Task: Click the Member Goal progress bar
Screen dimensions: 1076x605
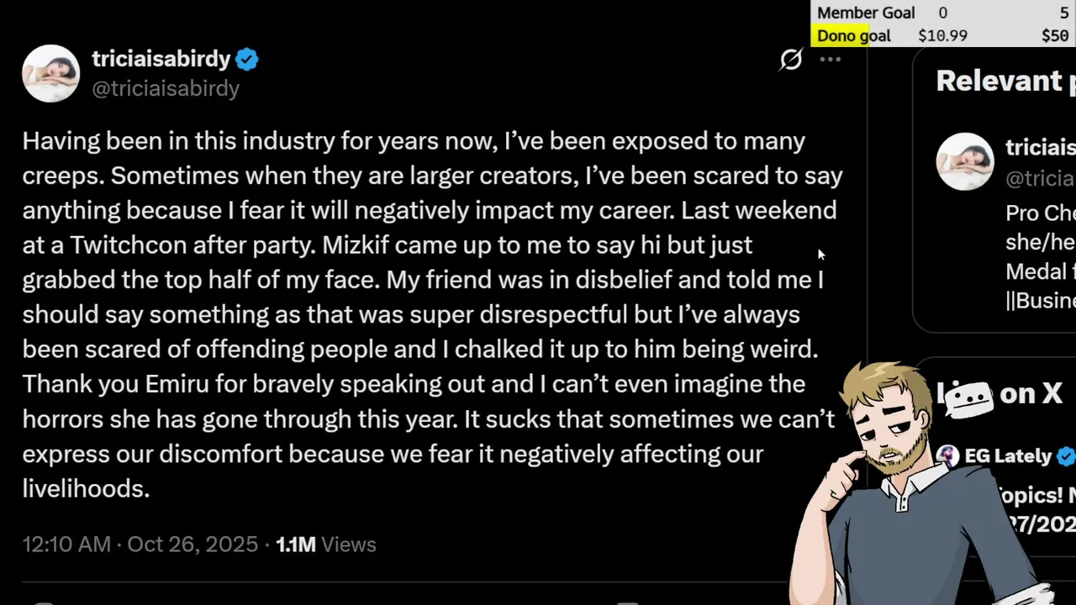Action: [942, 13]
